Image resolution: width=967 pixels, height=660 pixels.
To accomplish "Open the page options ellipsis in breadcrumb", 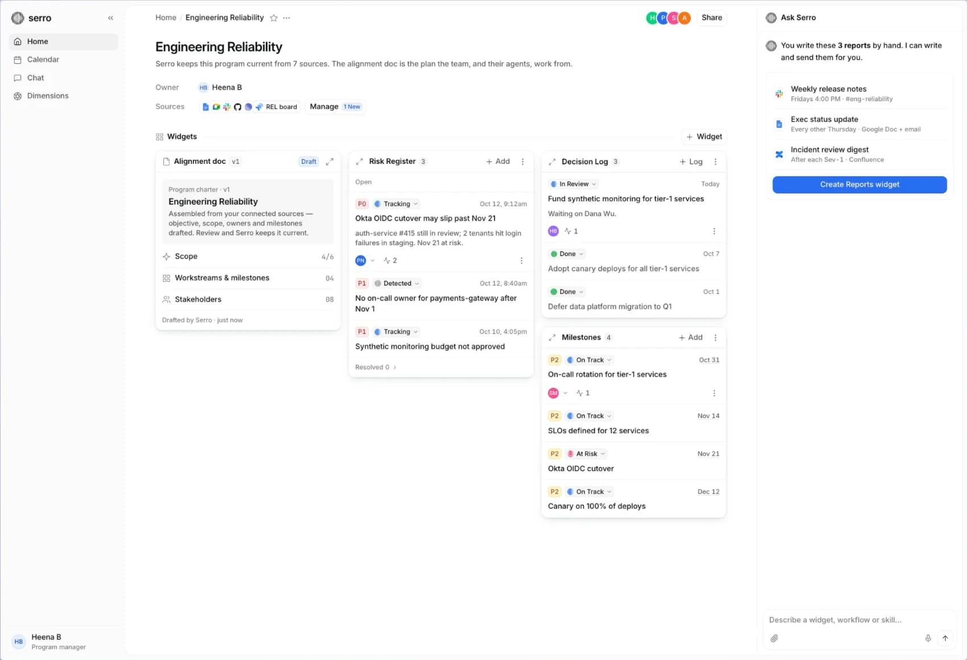I will (x=286, y=18).
